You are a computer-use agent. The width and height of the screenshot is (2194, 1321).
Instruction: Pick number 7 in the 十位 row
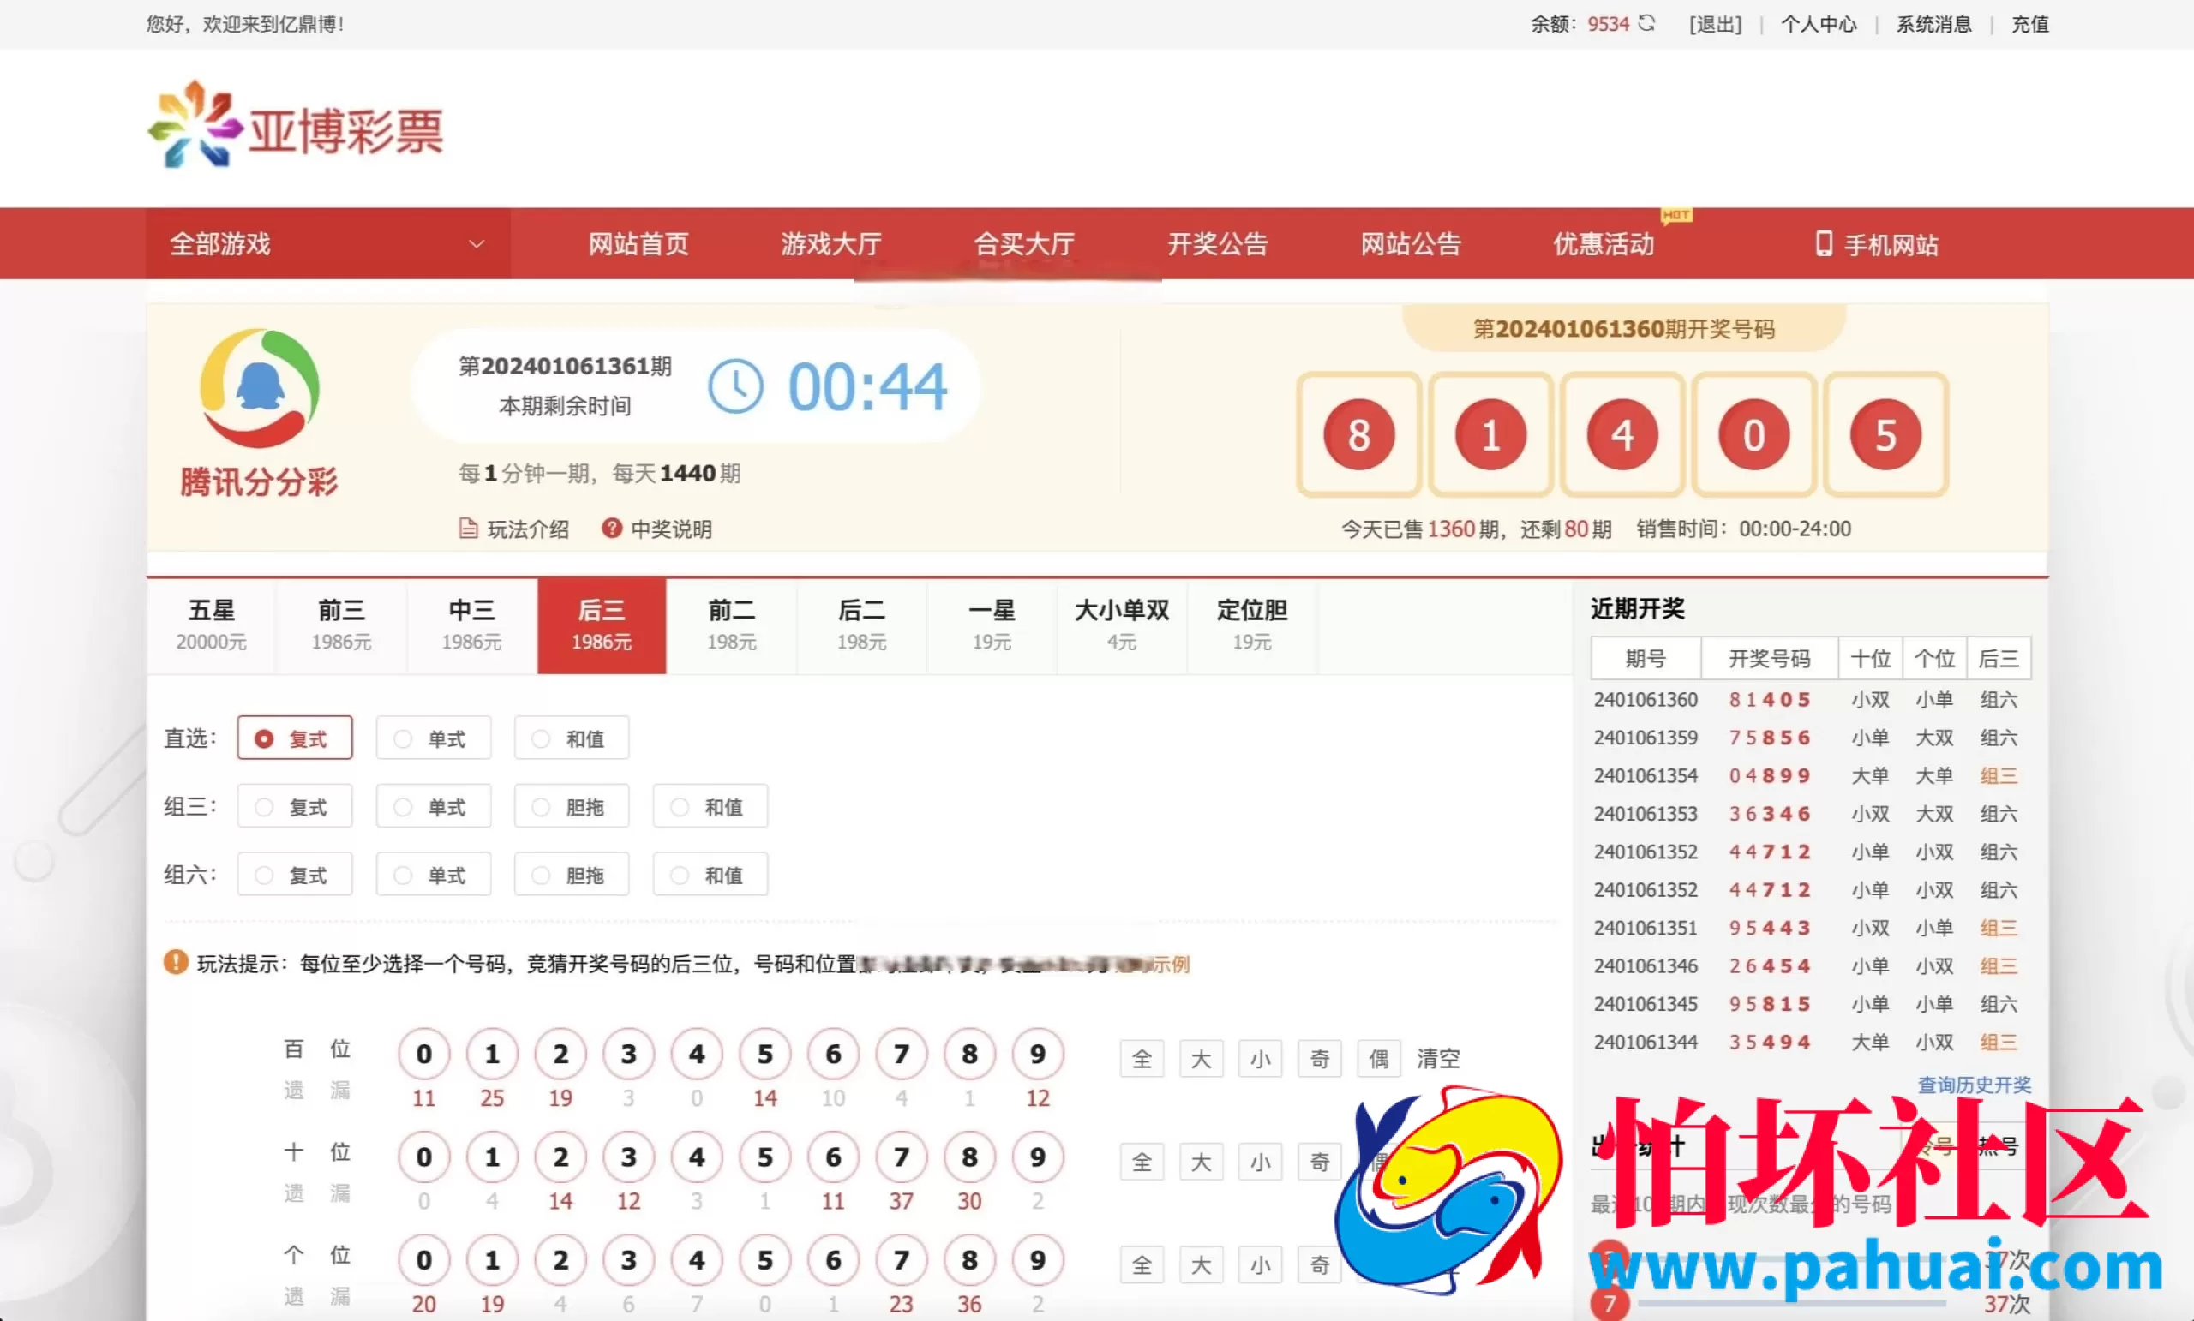pyautogui.click(x=901, y=1157)
